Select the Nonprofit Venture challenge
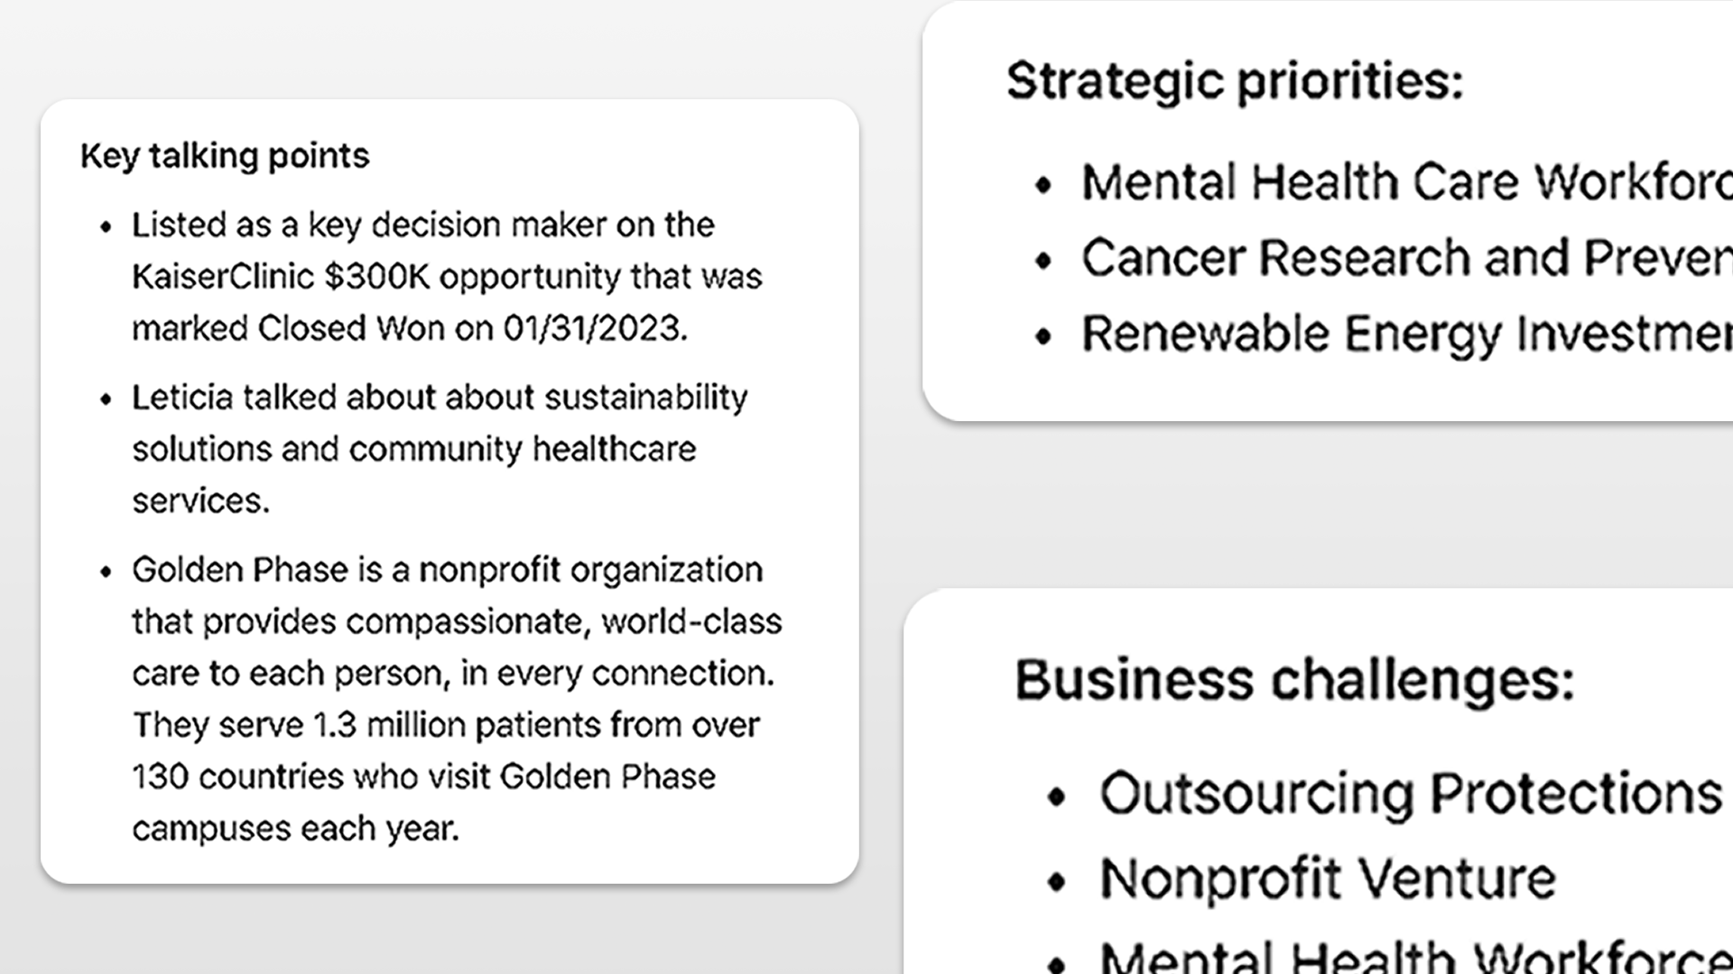The image size is (1733, 974). tap(1328, 878)
